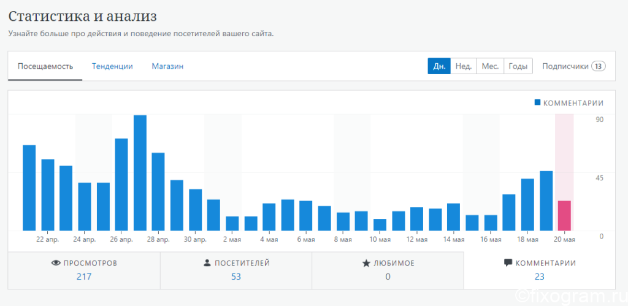
Task: Click the star icon beside Любимое
Action: point(366,263)
